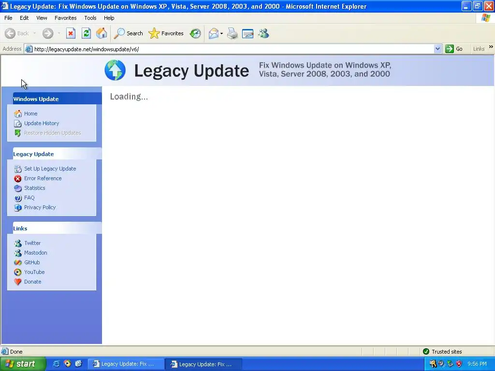Open the Help menu
The width and height of the screenshot is (495, 371).
109,18
